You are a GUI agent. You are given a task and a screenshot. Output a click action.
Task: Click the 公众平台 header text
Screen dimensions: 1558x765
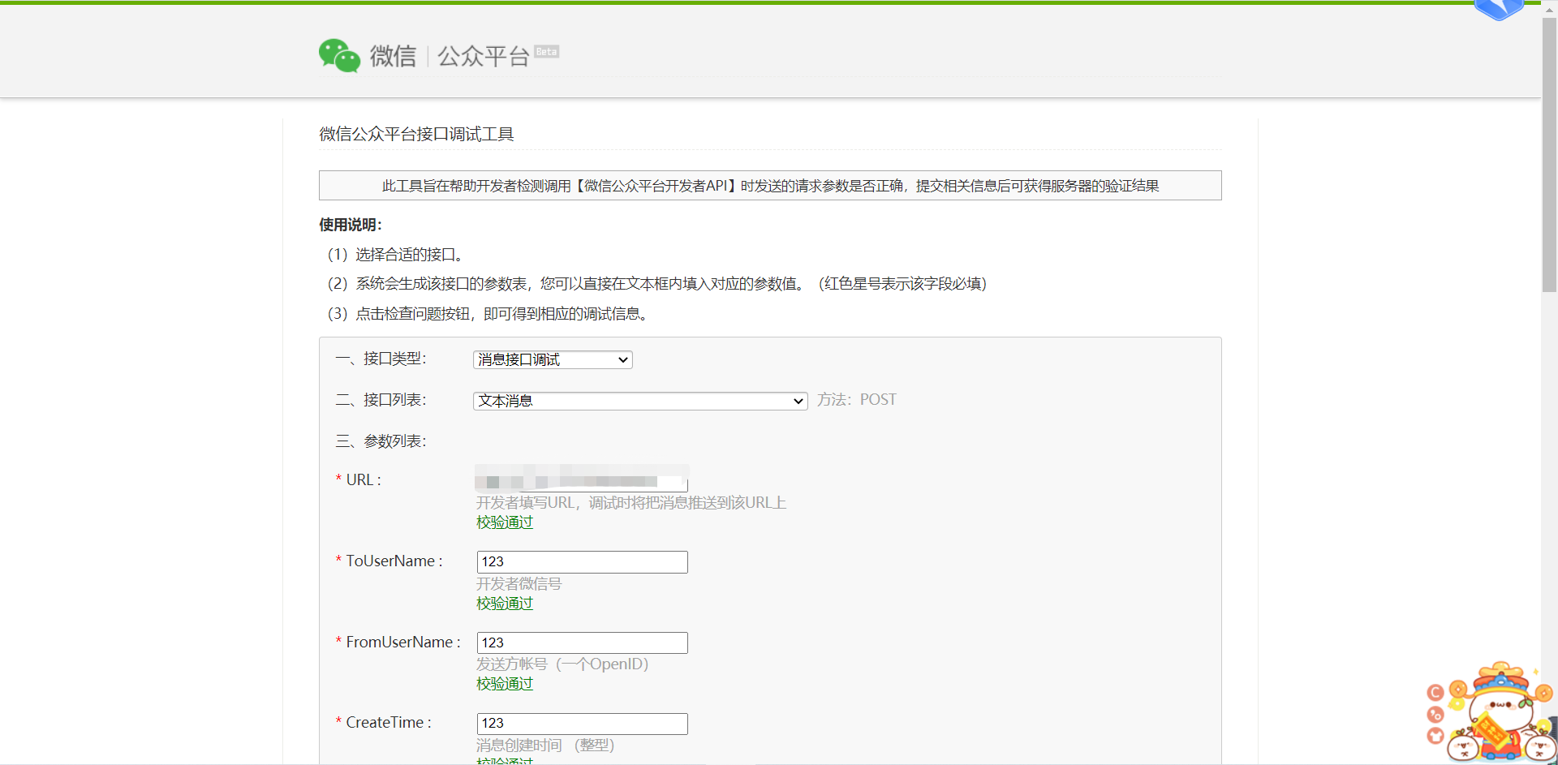484,56
